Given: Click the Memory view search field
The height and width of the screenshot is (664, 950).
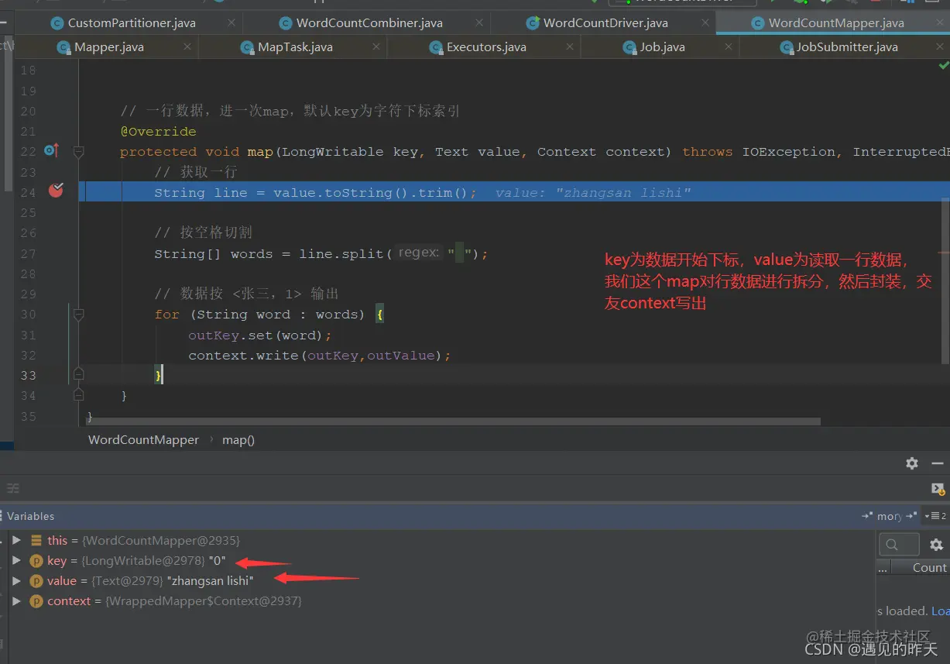Looking at the screenshot, I should [899, 545].
